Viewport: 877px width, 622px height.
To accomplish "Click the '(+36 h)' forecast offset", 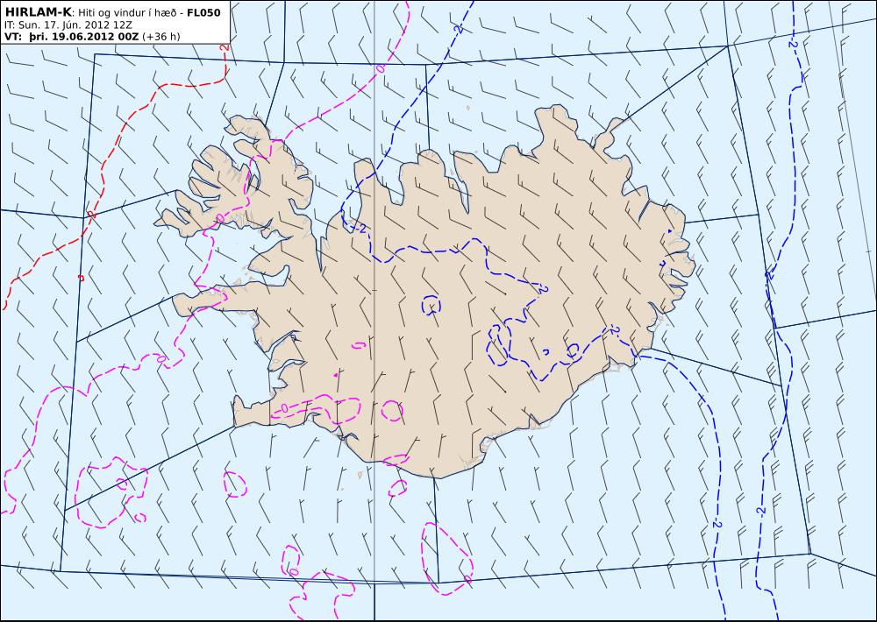I will [x=161, y=37].
